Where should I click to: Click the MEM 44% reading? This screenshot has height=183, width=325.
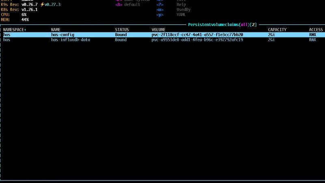25,20
